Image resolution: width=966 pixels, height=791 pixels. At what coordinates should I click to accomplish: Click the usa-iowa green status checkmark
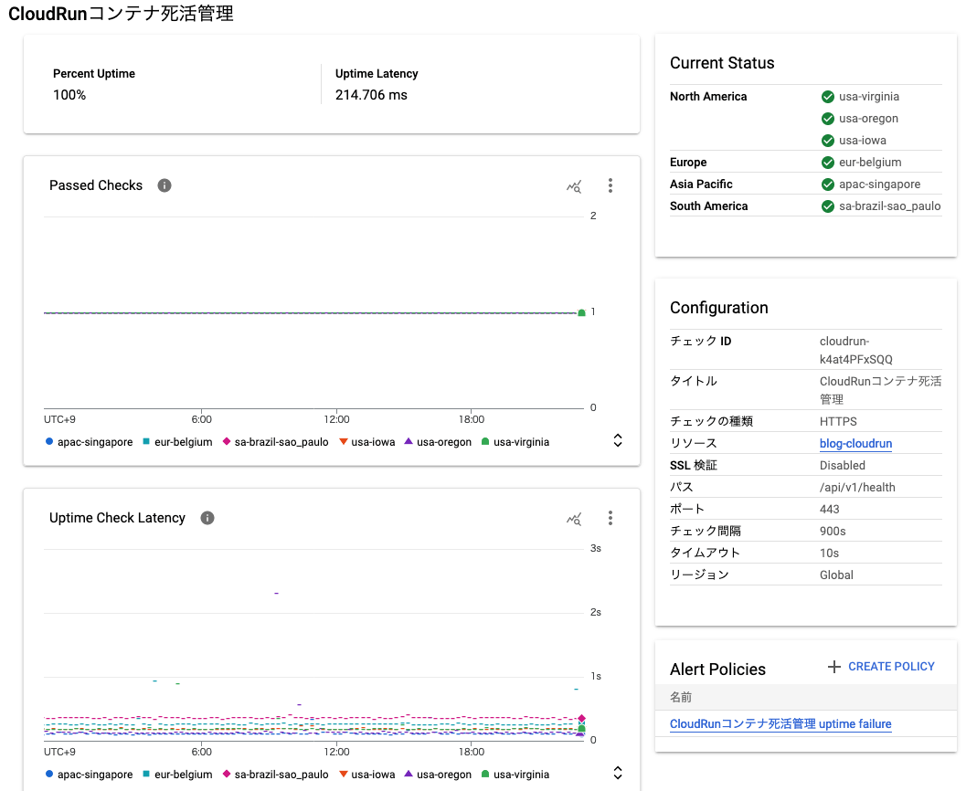tap(828, 141)
